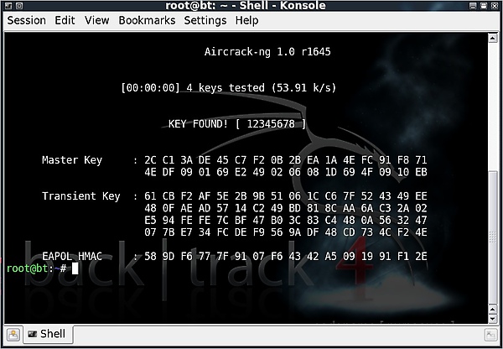Click the EAPOL HMAC label
Viewport: 503px width, 349px height.
(72, 256)
